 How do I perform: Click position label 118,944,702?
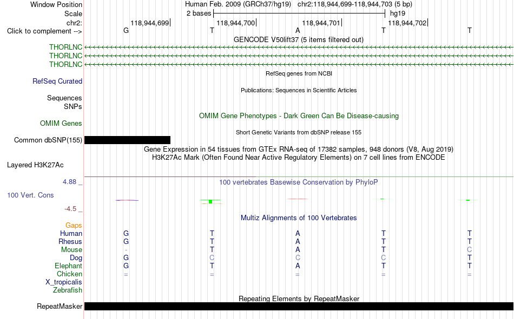click(407, 23)
